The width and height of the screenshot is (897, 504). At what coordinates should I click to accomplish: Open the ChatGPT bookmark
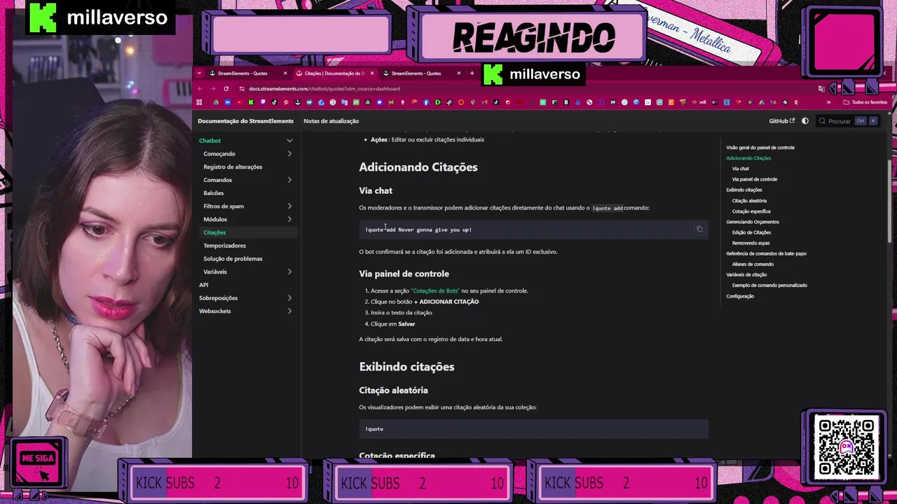[367, 102]
